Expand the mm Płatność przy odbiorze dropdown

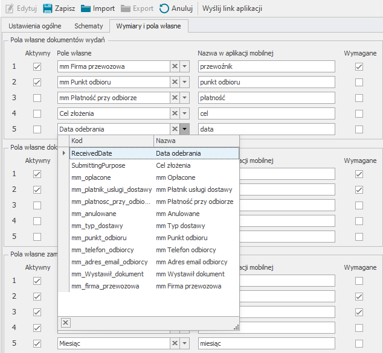[x=185, y=98]
